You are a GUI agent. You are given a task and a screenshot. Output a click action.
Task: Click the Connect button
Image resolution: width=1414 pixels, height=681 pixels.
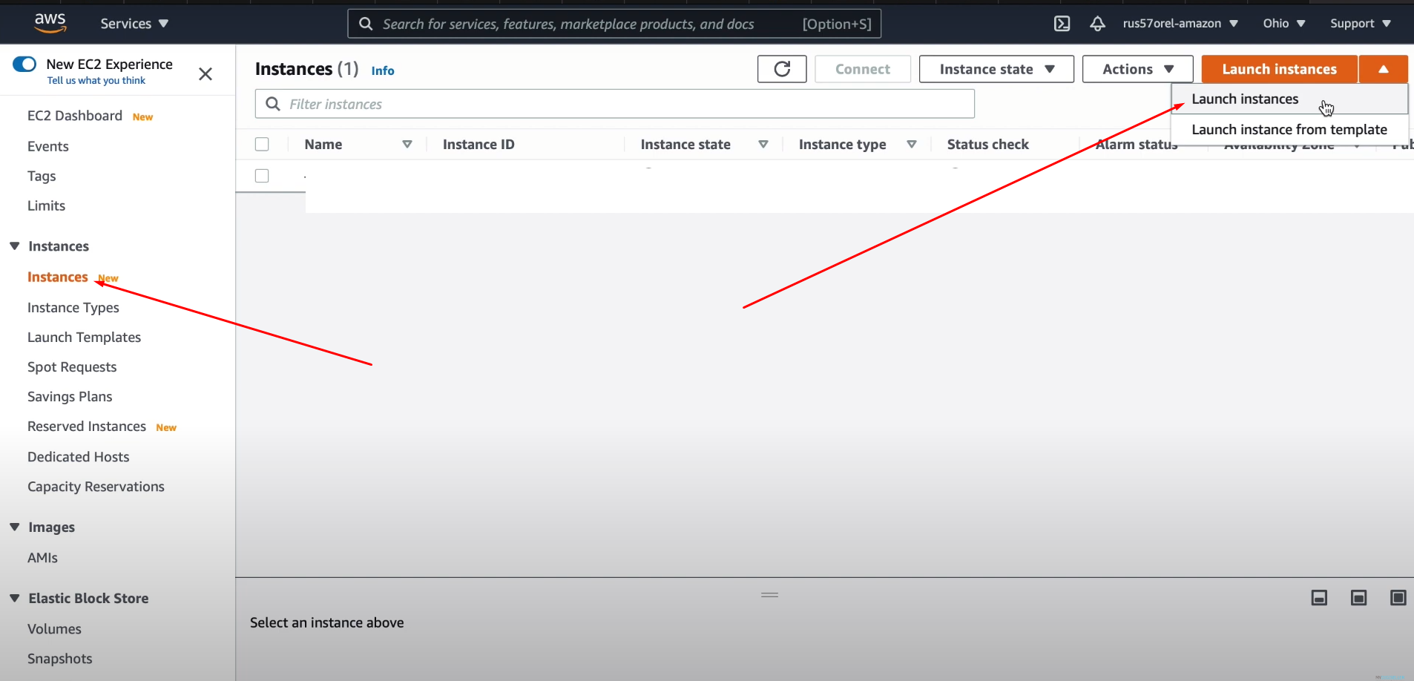[863, 69]
